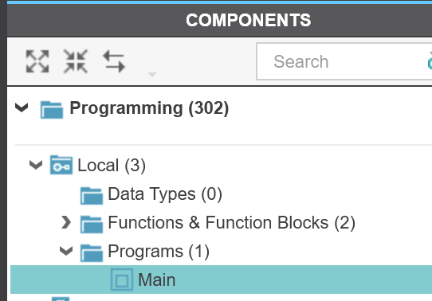Click the Functions & Function Blocks folder icon

pos(92,225)
